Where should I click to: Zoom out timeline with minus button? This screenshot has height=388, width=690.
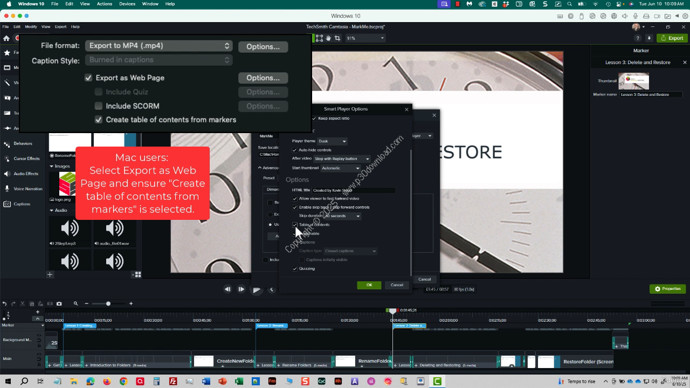(86, 304)
